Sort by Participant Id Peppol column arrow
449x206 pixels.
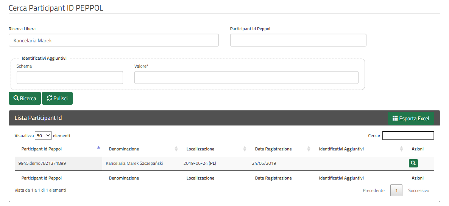pyautogui.click(x=99, y=148)
